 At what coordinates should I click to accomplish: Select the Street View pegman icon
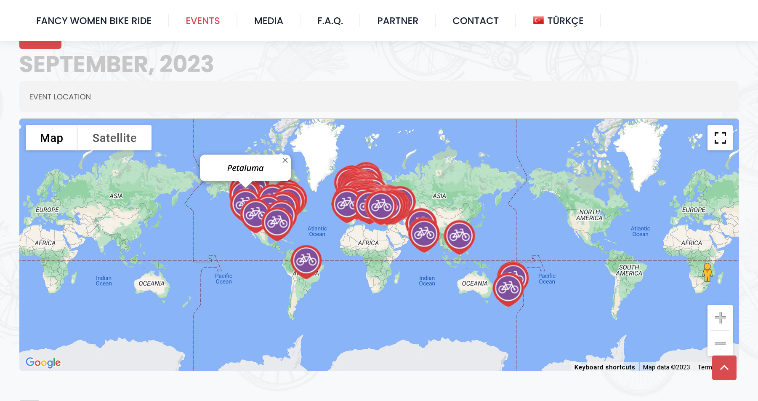click(x=707, y=272)
